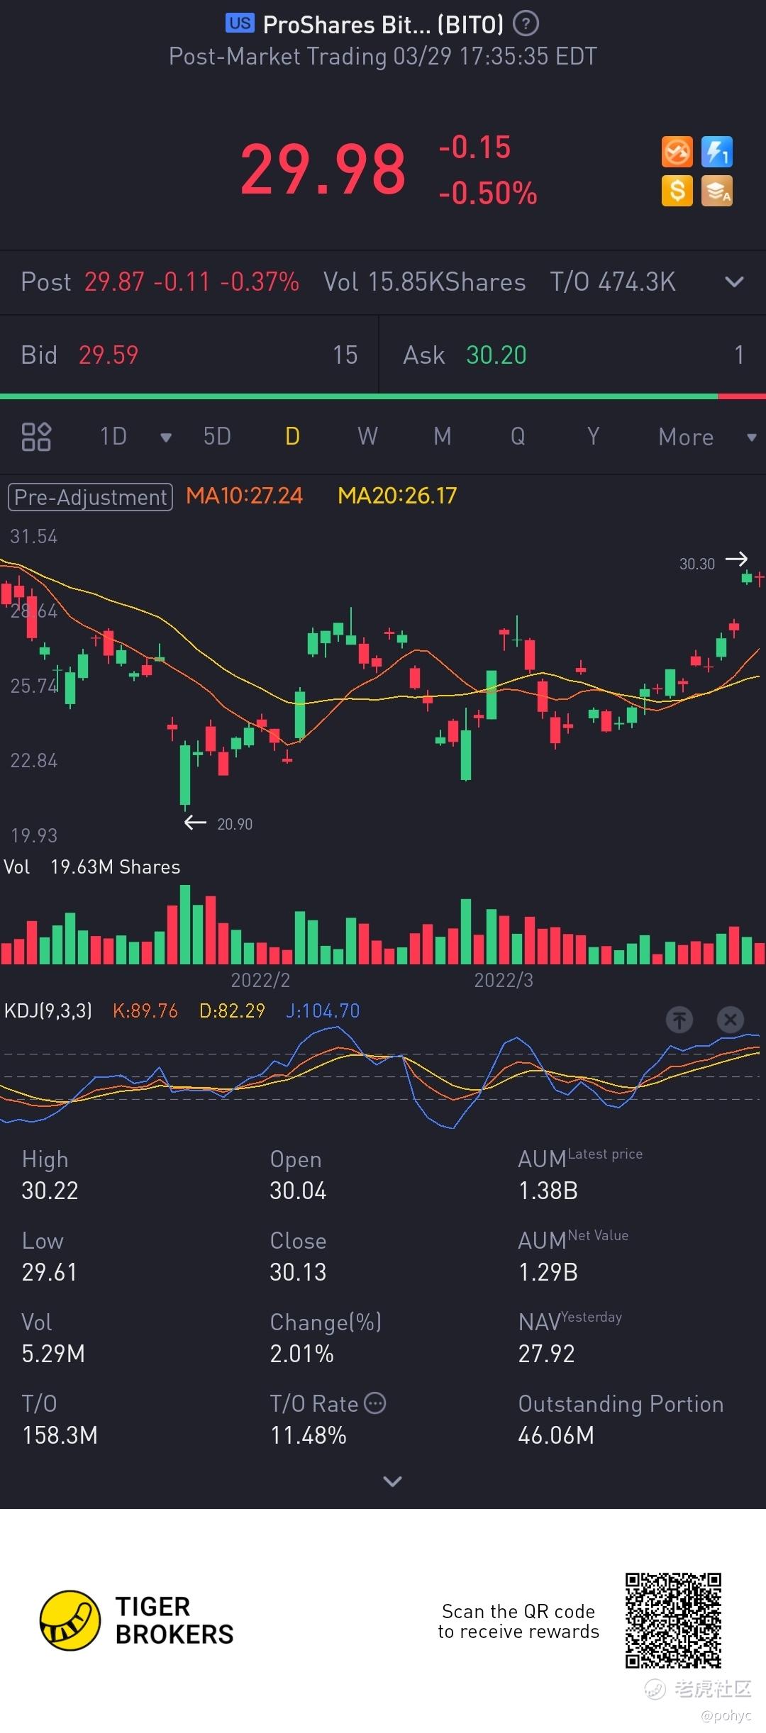Tap the J:104.70 value
Viewport: 766px width, 1733px height.
point(323,1010)
